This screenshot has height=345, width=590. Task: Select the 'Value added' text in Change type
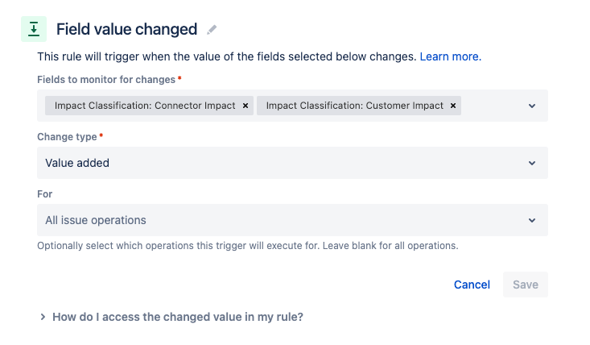(77, 163)
